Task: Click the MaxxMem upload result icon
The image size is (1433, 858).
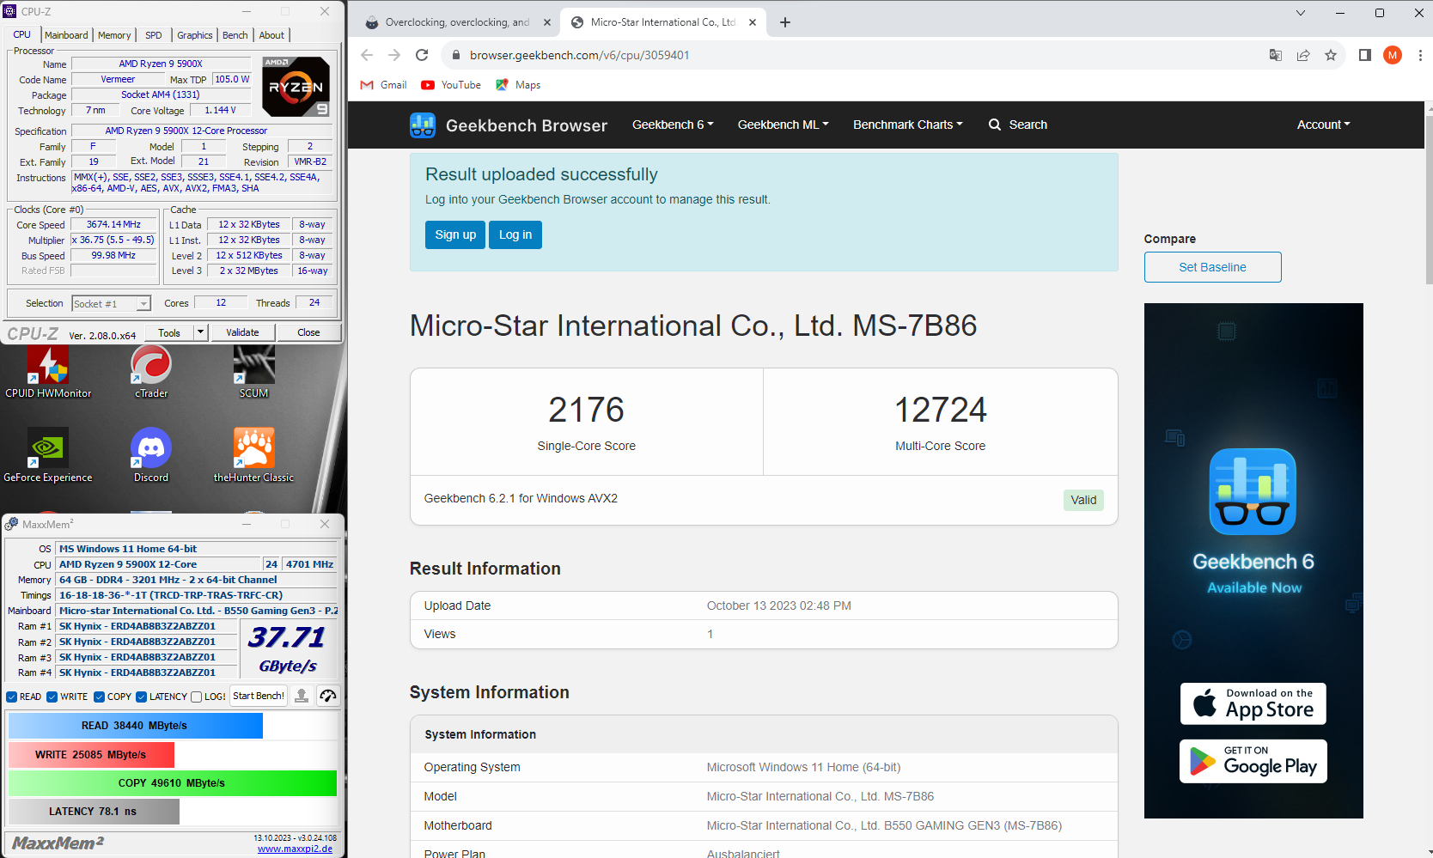Action: coord(302,696)
